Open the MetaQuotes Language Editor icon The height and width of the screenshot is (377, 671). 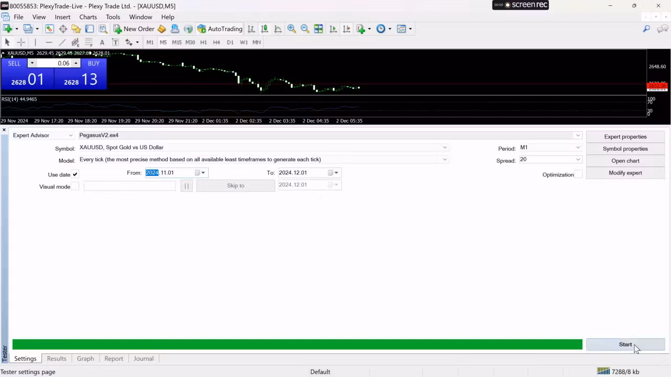coord(161,29)
